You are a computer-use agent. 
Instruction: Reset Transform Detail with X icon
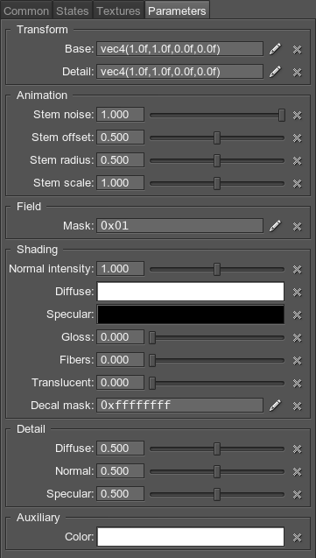[x=297, y=72]
